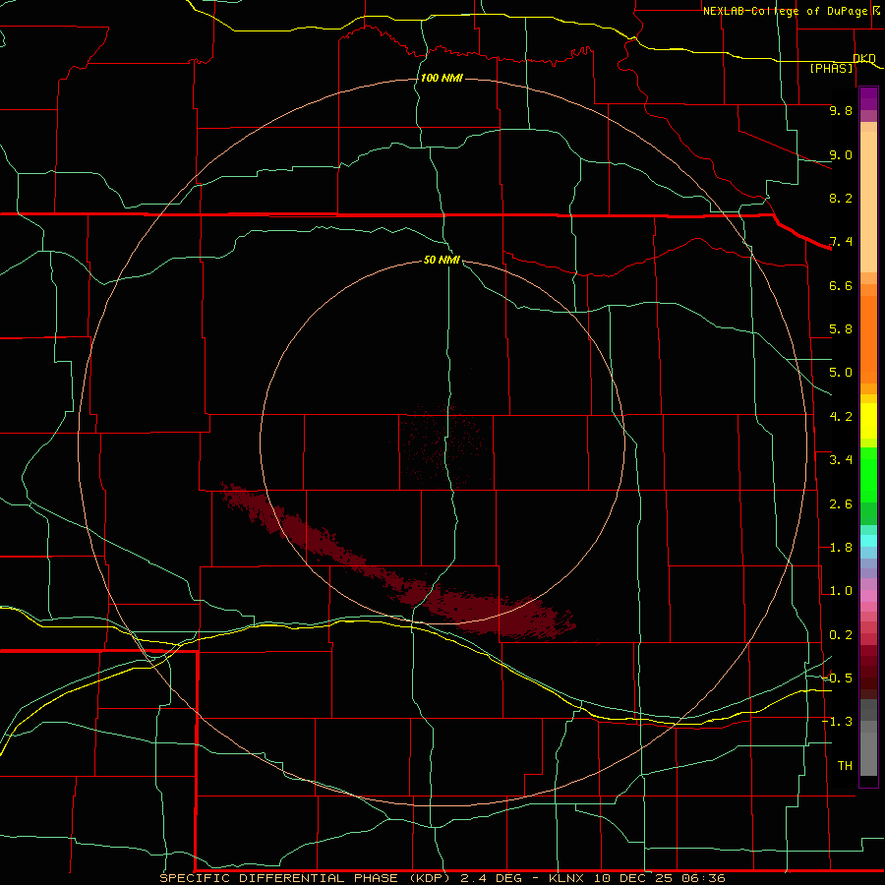Click the 06:36 timestamp
This screenshot has height=885, width=885.
tap(703, 878)
